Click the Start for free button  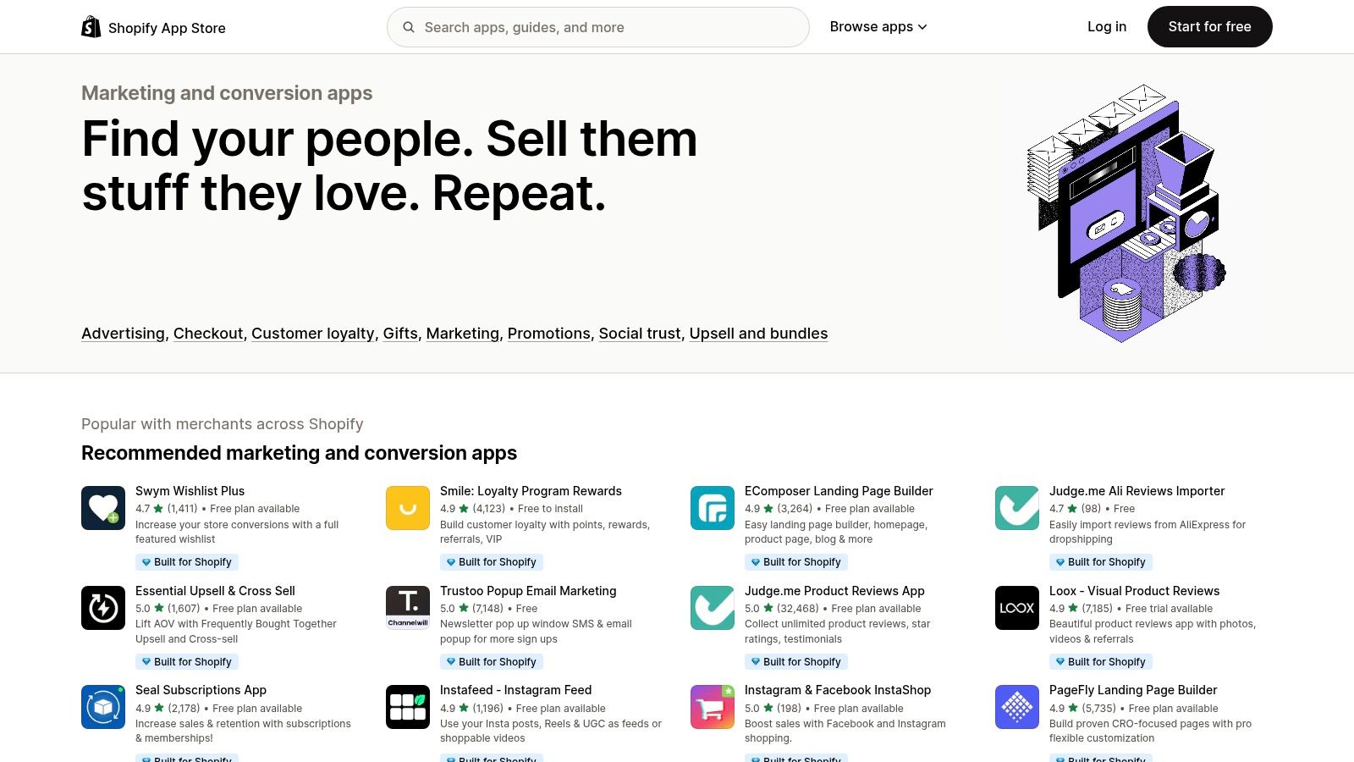[1208, 26]
